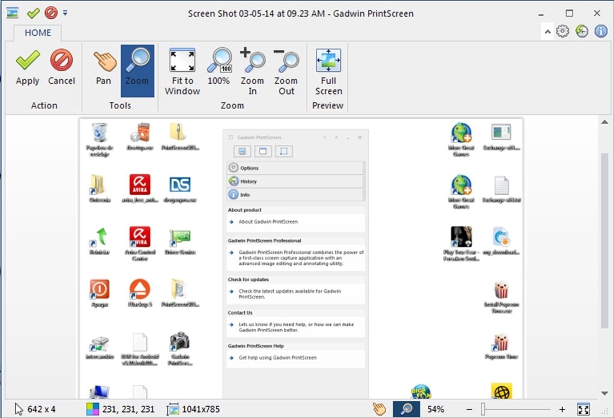Click the pixel color swatch in status bar
The width and height of the screenshot is (614, 418).
[x=93, y=409]
